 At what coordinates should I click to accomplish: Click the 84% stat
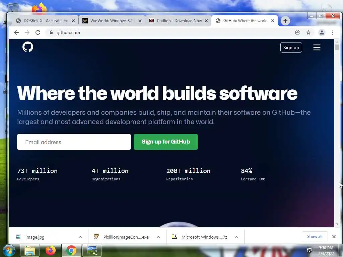pyautogui.click(x=247, y=171)
